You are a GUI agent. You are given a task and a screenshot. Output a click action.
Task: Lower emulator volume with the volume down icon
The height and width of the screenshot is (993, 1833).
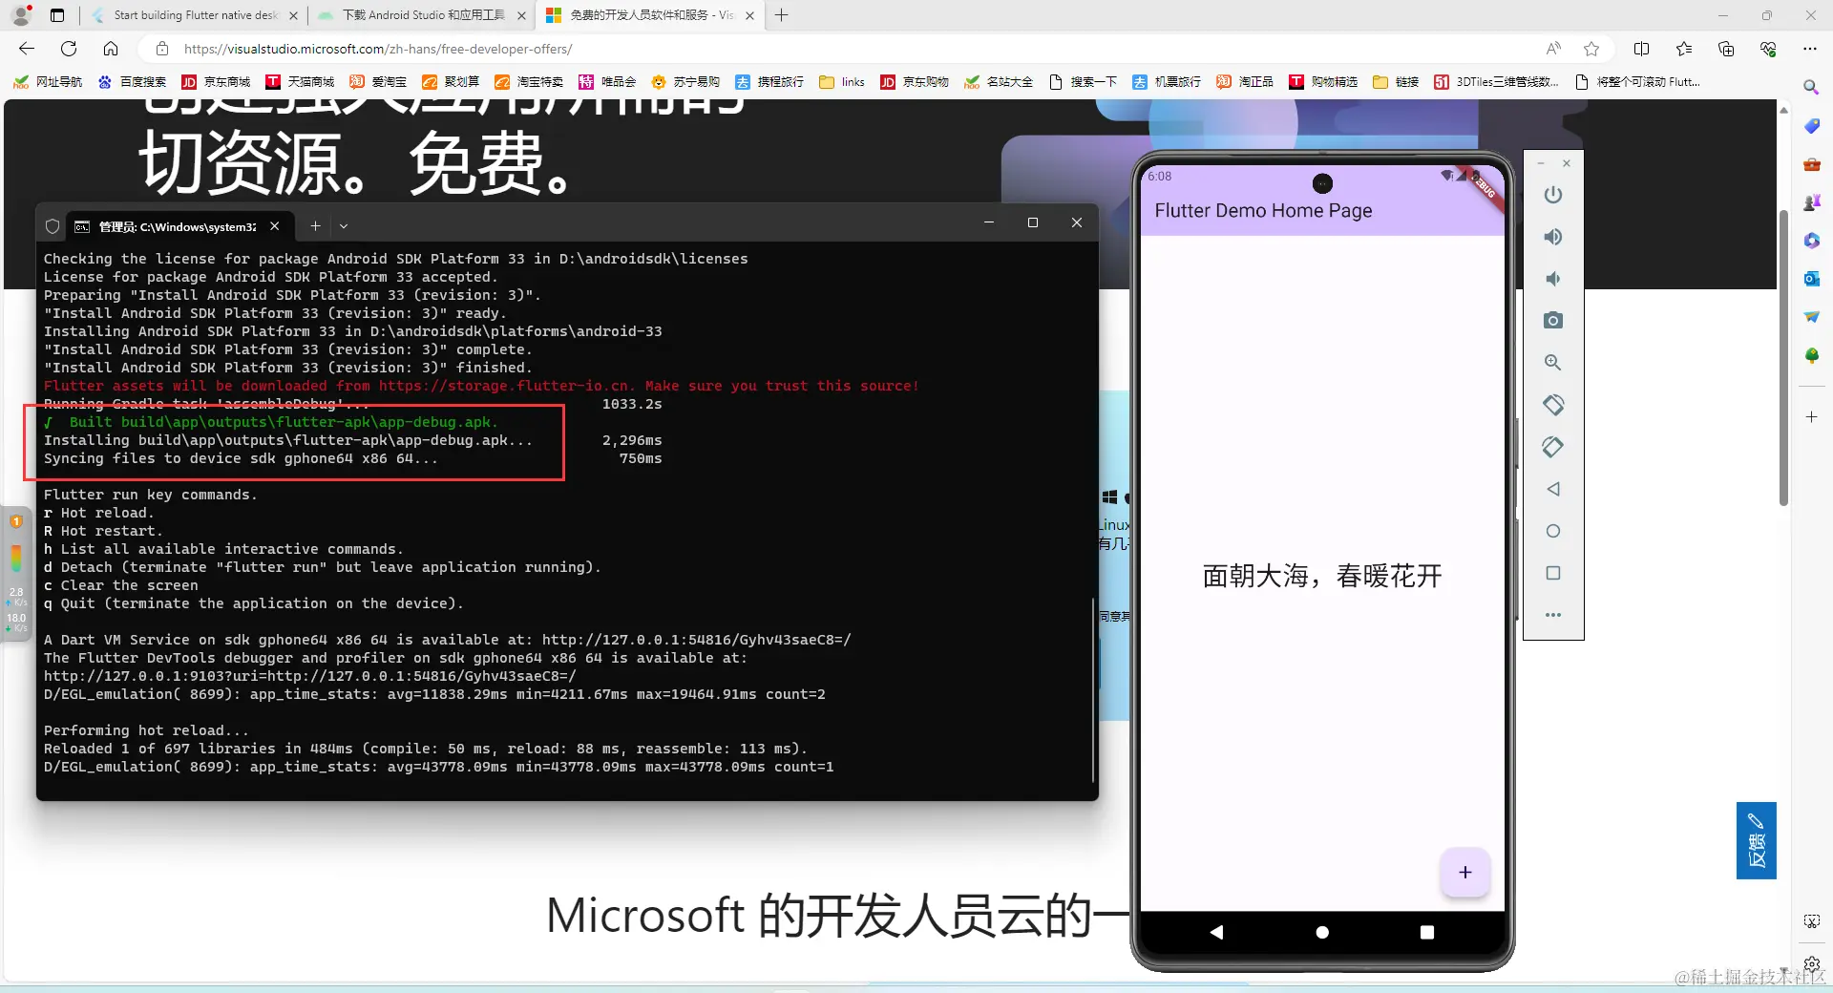tap(1553, 279)
